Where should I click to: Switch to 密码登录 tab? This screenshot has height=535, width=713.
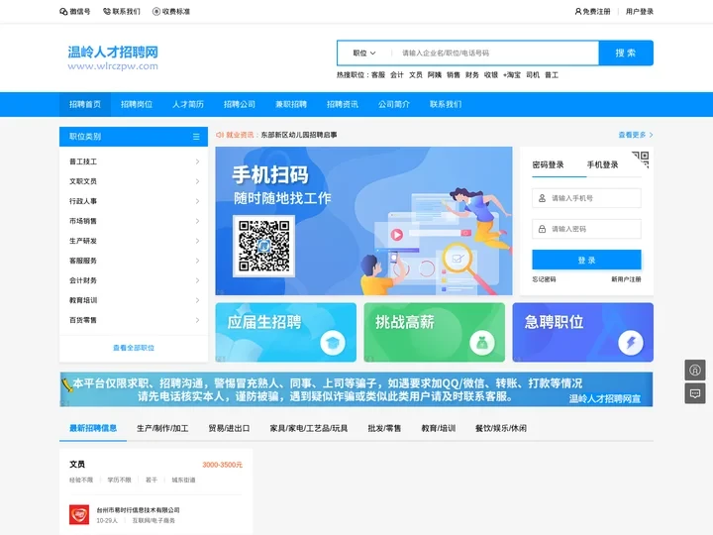coord(548,164)
